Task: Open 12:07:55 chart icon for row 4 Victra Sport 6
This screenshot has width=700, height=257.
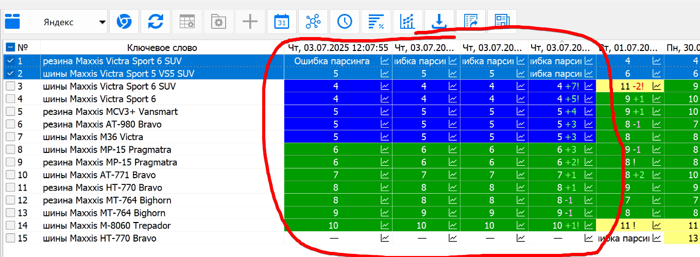Action: click(385, 99)
